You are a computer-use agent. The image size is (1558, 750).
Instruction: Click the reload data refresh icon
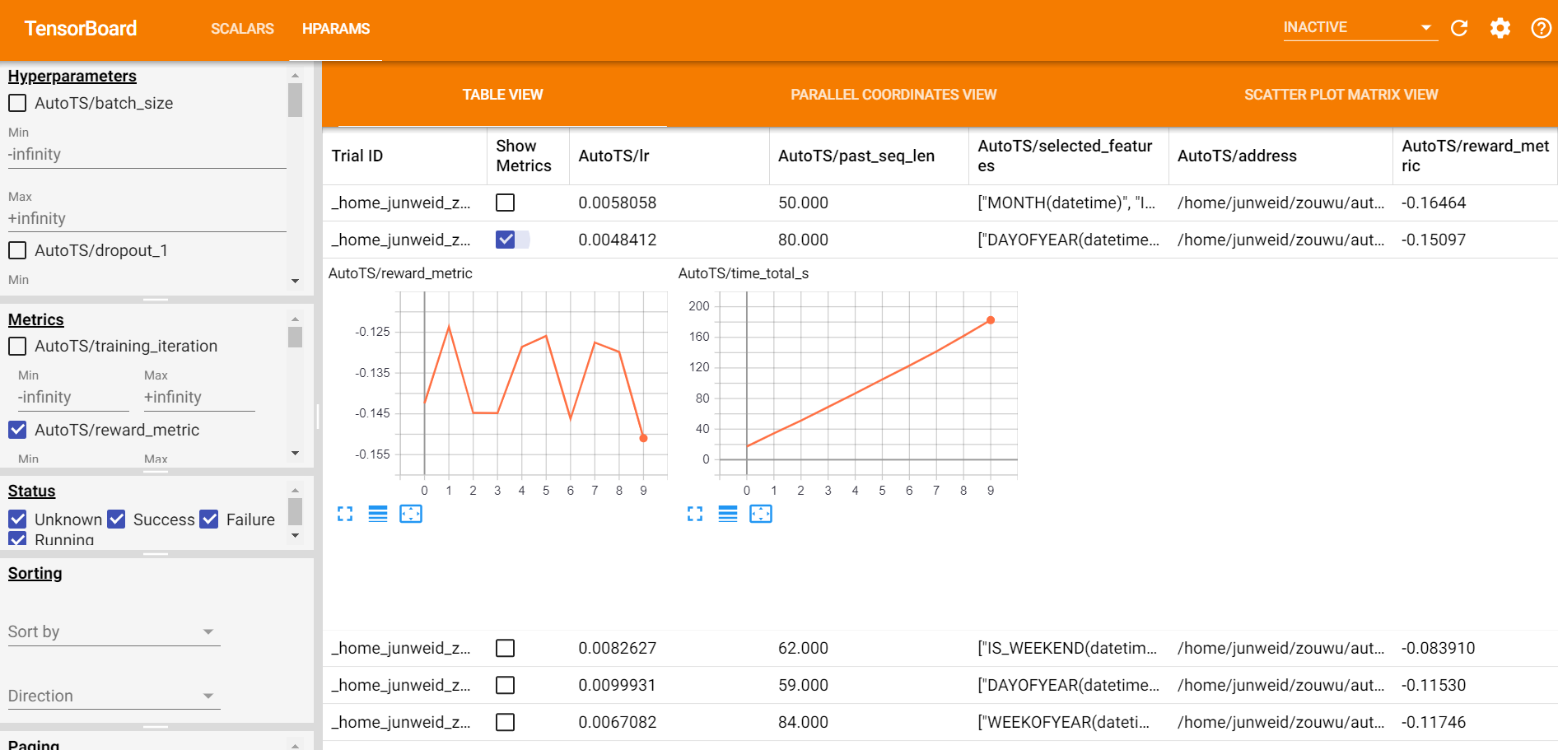tap(1458, 29)
